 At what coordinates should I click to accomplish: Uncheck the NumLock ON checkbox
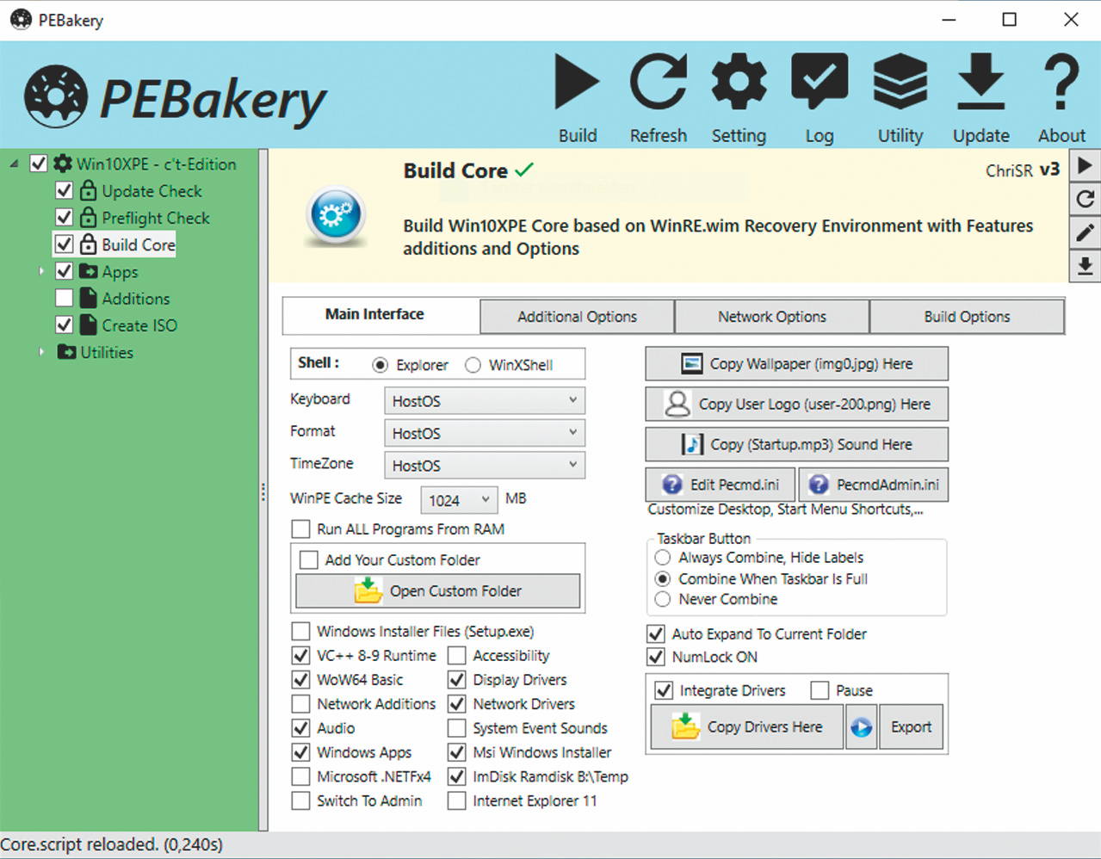(656, 657)
